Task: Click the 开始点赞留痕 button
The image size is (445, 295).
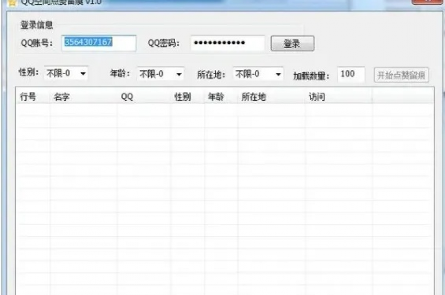Action: (402, 75)
